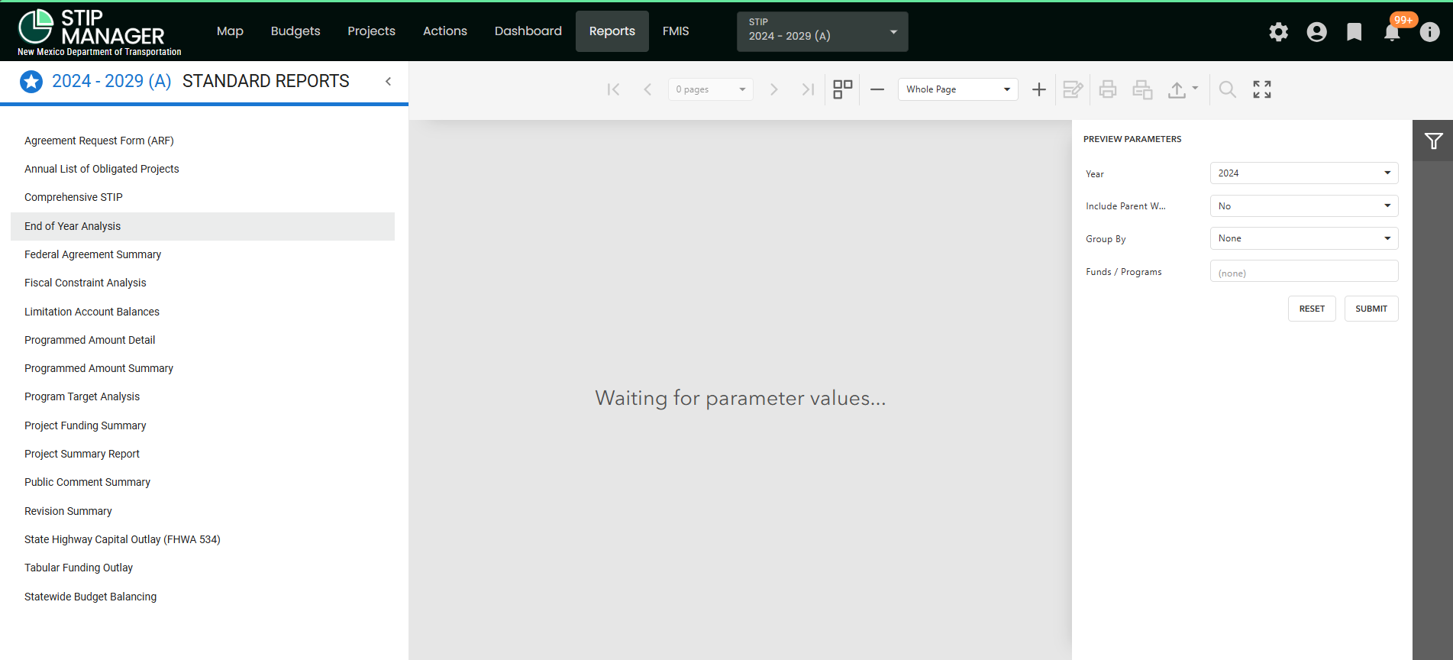Open the Group By dropdown

[1304, 238]
